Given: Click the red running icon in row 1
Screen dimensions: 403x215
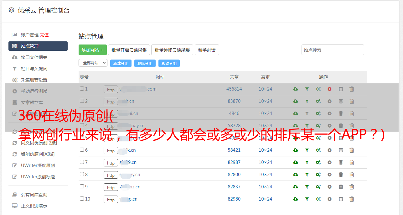Looking at the screenshot, I should coord(329,89).
